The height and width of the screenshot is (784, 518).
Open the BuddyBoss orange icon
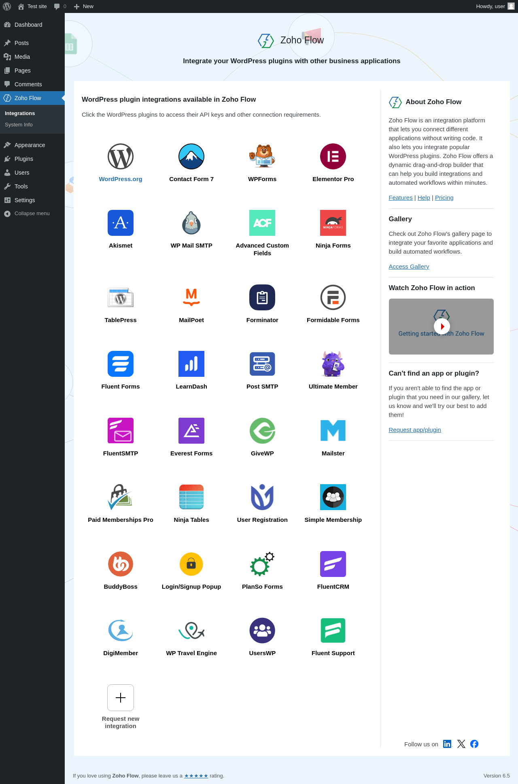[x=121, y=564]
